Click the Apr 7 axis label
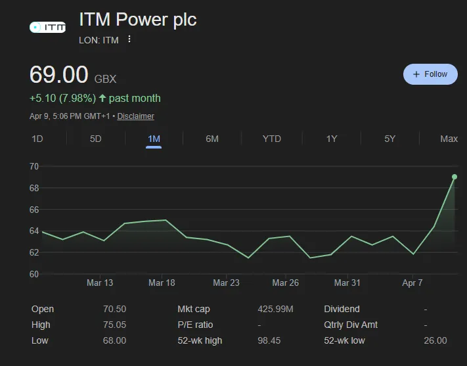This screenshot has height=366, width=467. tap(412, 283)
